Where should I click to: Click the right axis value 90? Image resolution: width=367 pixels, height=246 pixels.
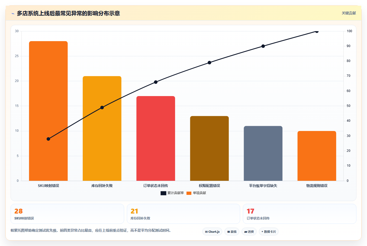point(349,46)
